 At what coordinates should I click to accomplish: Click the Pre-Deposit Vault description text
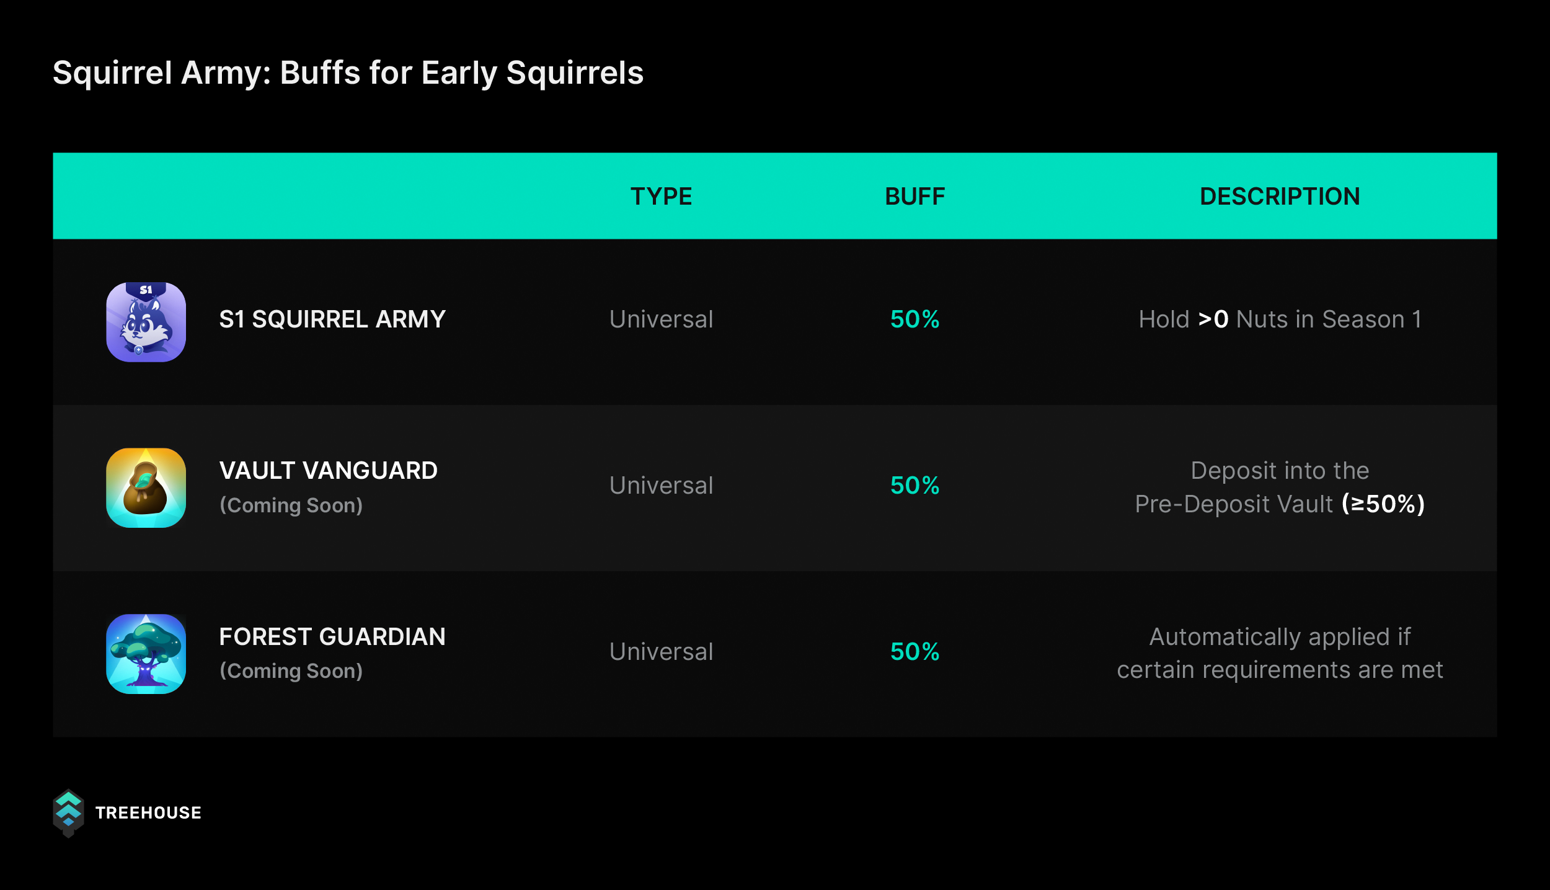1280,487
